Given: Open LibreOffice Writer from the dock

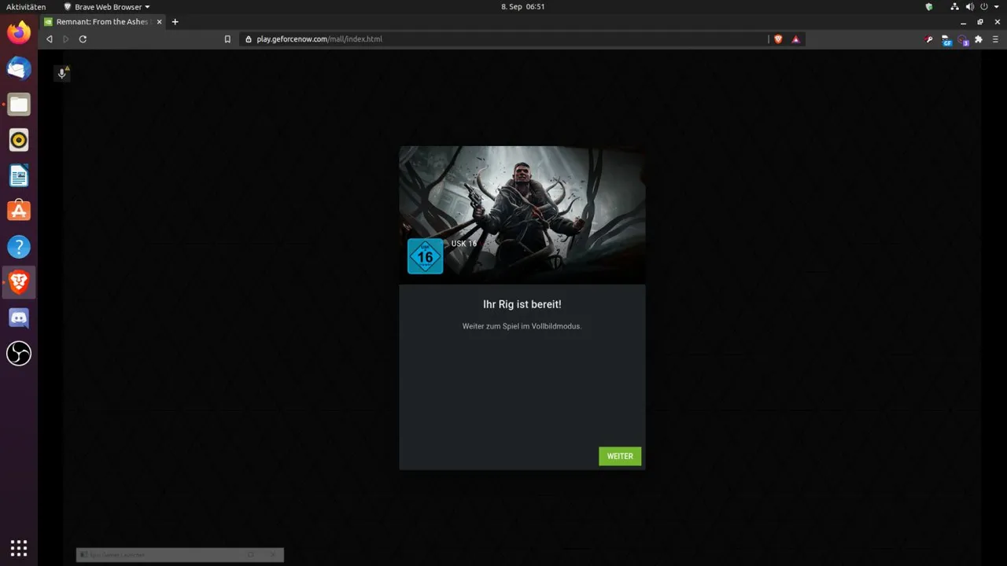Looking at the screenshot, I should click(19, 175).
